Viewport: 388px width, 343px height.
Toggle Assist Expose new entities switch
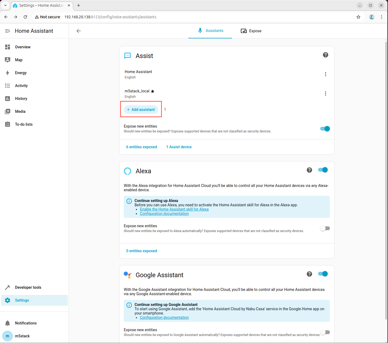click(x=325, y=129)
